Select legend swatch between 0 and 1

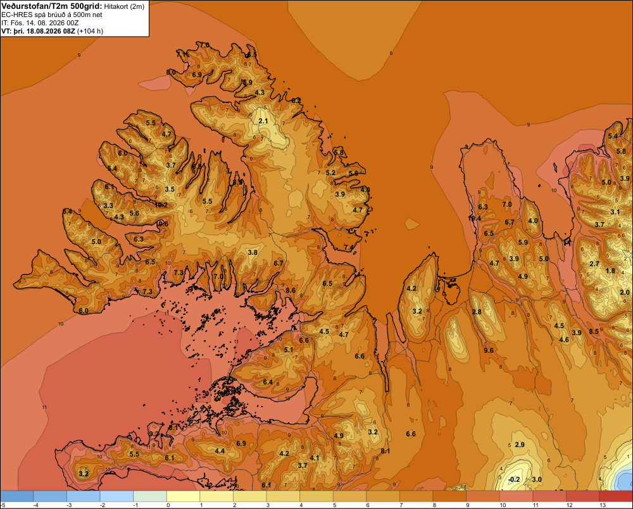(184, 496)
